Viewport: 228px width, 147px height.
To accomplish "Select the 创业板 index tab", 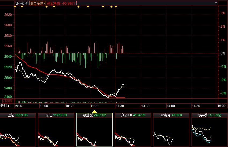I will click(94, 115).
